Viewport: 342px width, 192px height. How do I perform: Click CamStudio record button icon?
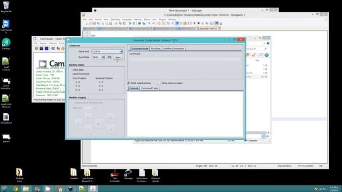click(36, 49)
